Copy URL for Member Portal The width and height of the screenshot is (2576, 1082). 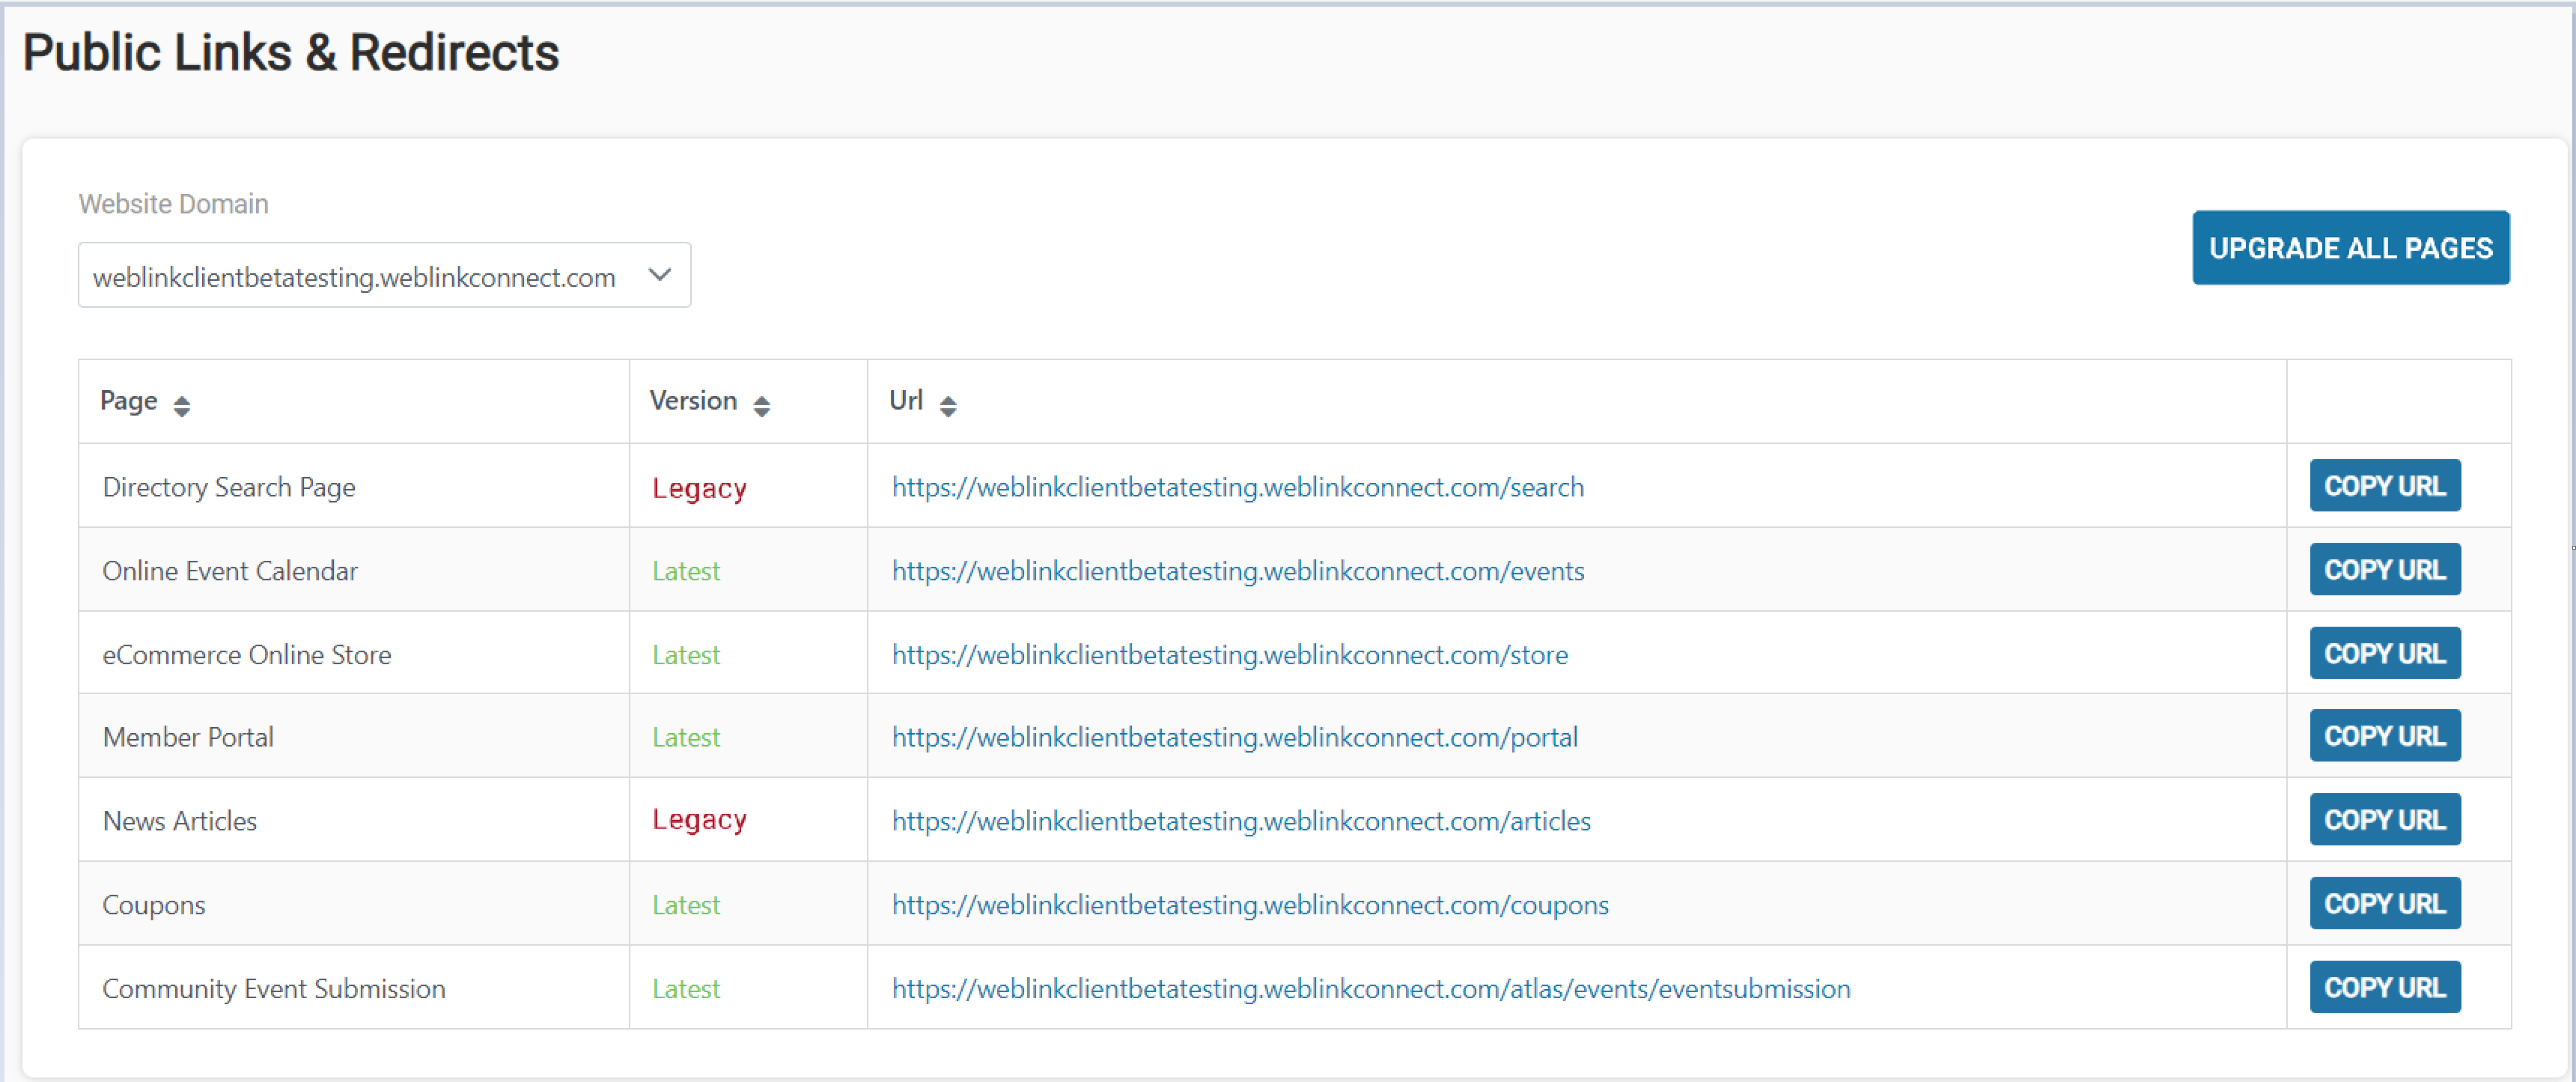pos(2384,736)
